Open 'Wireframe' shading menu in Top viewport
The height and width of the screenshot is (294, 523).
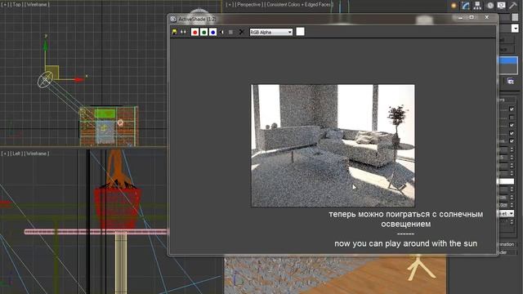click(x=37, y=5)
